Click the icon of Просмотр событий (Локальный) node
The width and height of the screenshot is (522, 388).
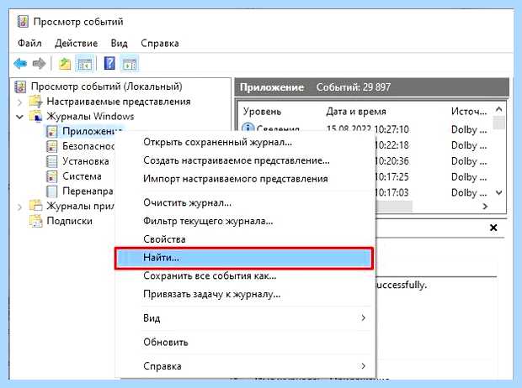pyautogui.click(x=21, y=87)
